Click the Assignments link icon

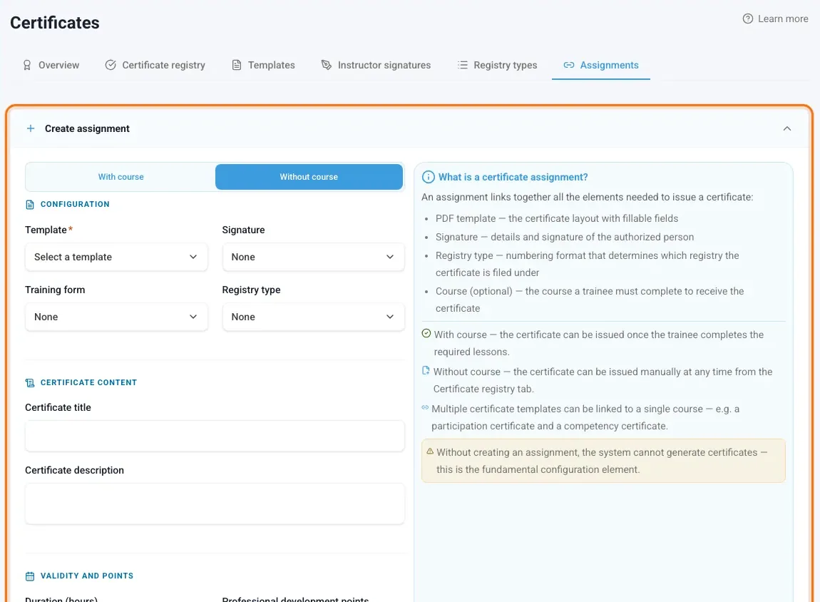click(568, 65)
